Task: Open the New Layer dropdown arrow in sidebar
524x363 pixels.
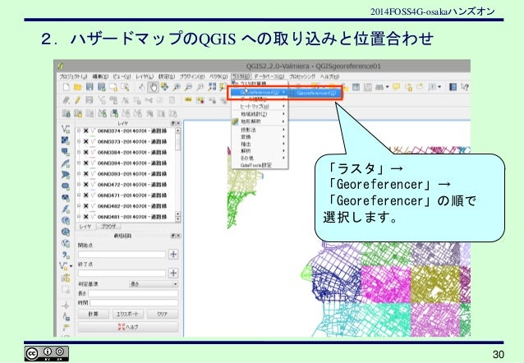Action: 71,266
